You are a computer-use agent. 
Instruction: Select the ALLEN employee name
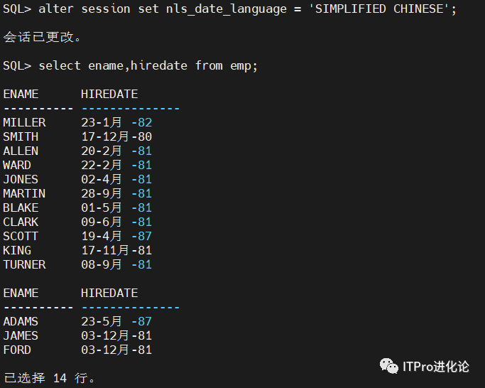21,151
